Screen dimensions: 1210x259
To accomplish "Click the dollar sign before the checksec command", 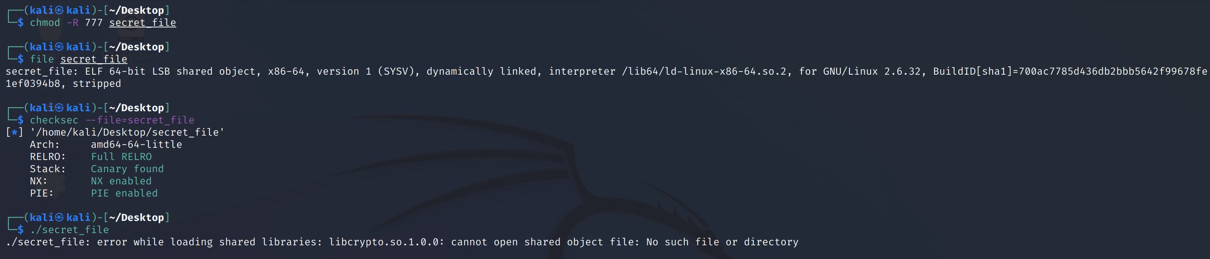I will [x=21, y=120].
